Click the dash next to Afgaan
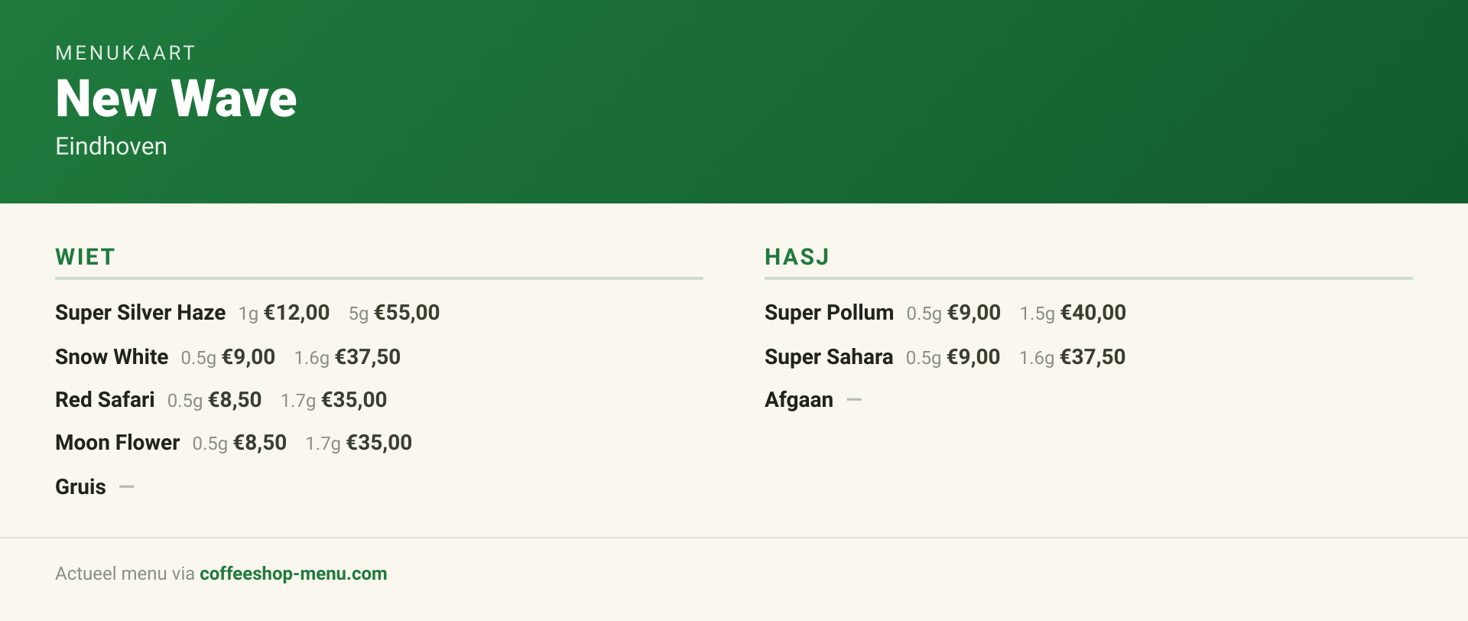 [x=854, y=399]
